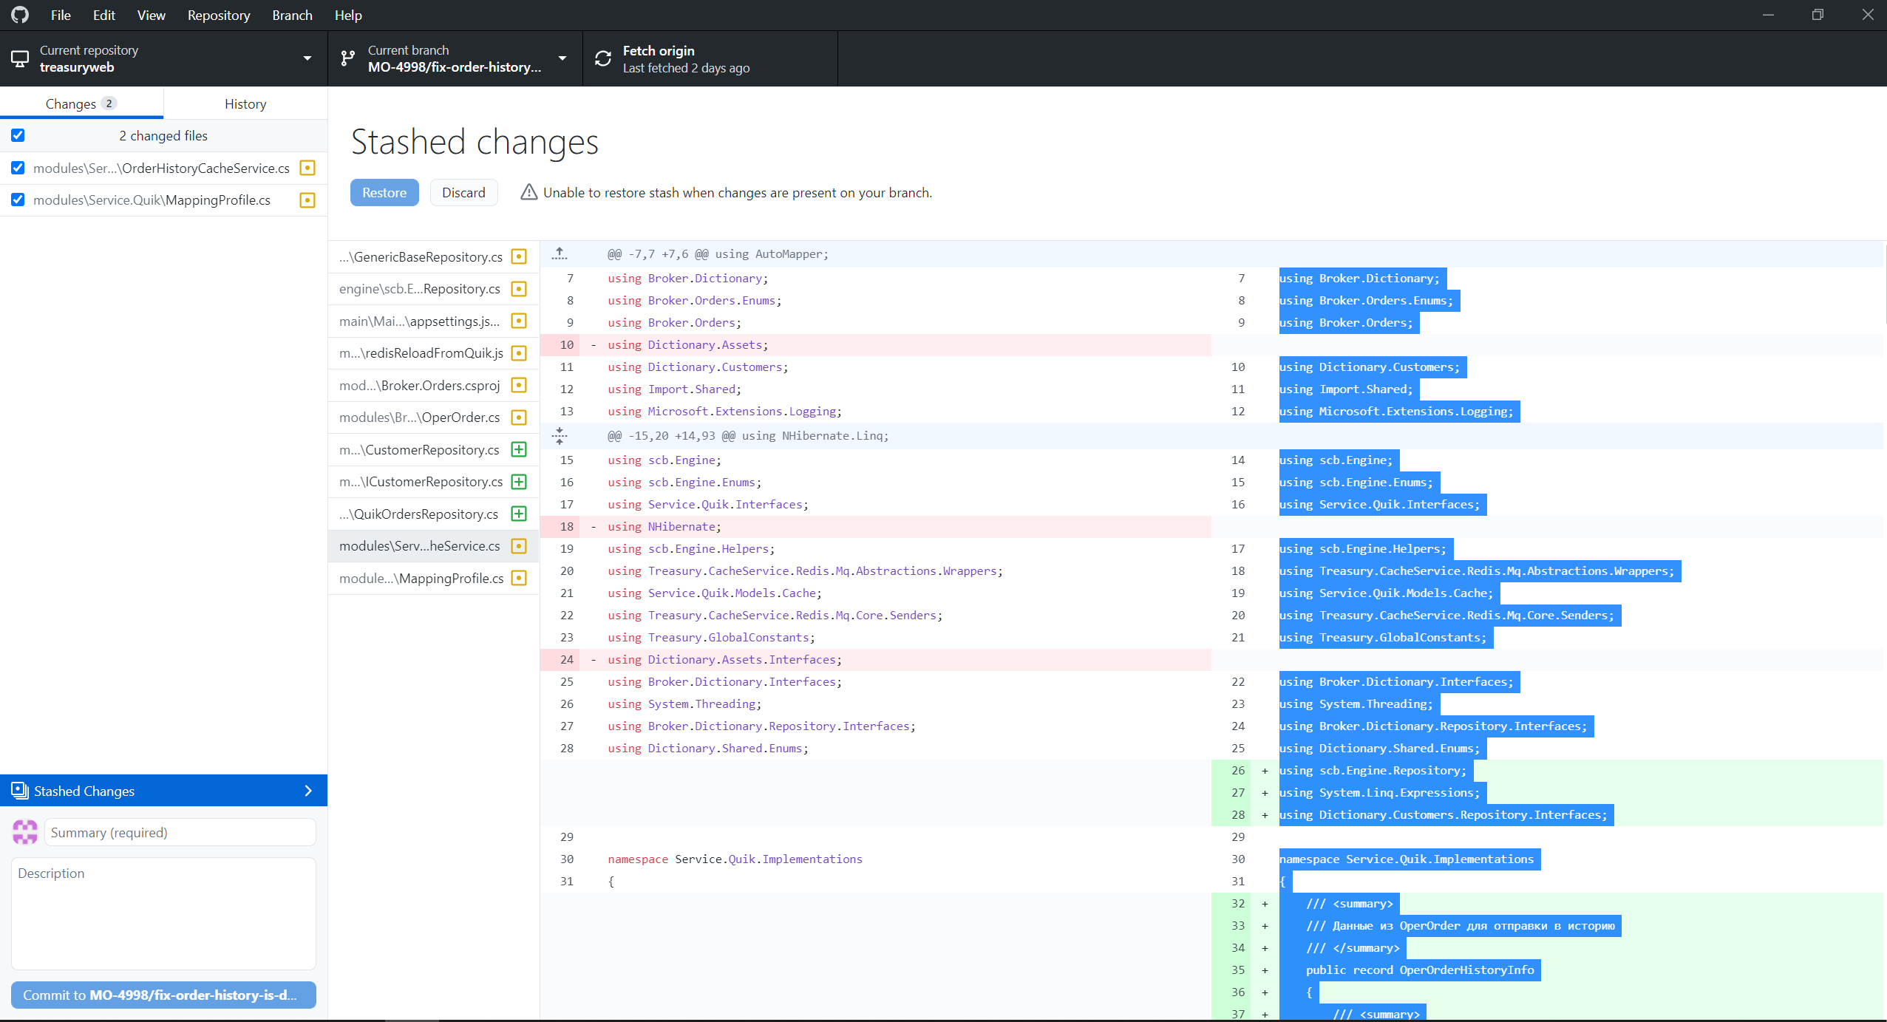
Task: Uncheck OrderHistoryCacheService.cs file checkbox
Action: (x=18, y=168)
